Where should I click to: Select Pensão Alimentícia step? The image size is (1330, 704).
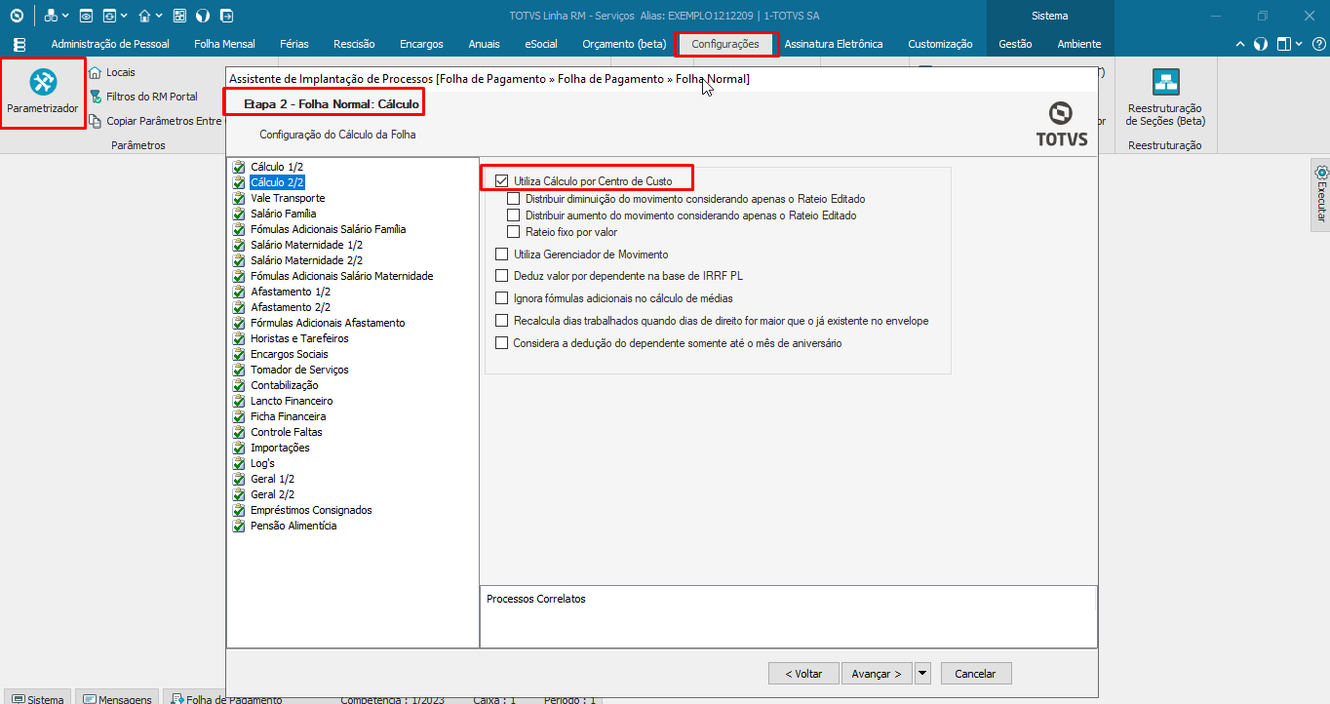293,526
